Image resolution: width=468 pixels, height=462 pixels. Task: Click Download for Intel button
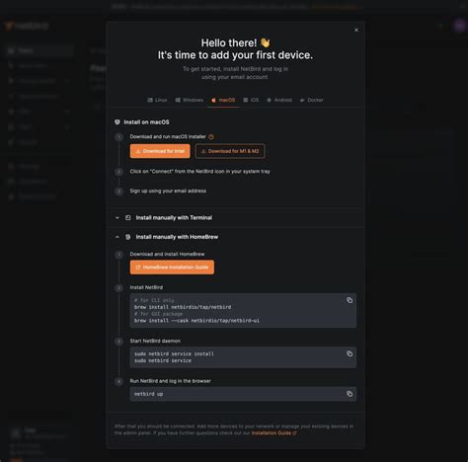(160, 151)
